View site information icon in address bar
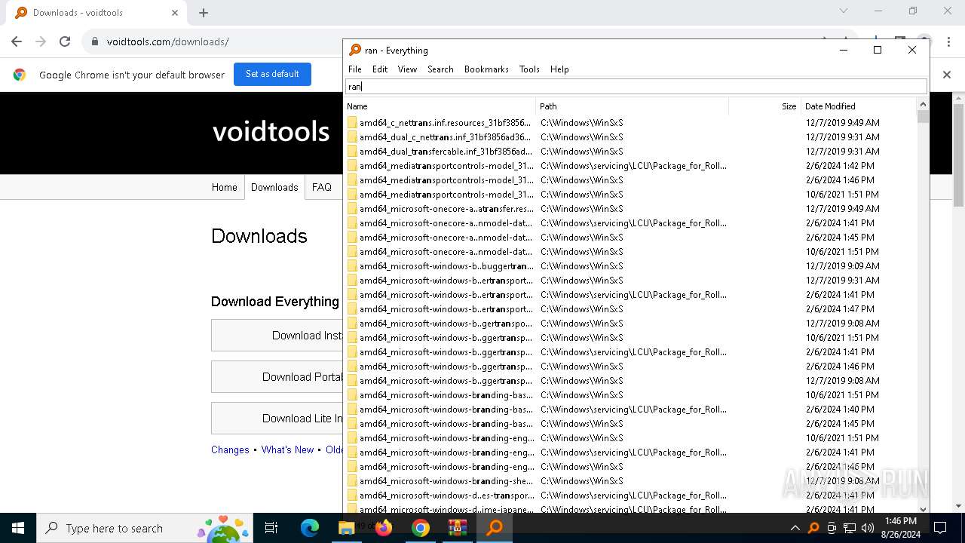965x543 pixels. click(94, 41)
